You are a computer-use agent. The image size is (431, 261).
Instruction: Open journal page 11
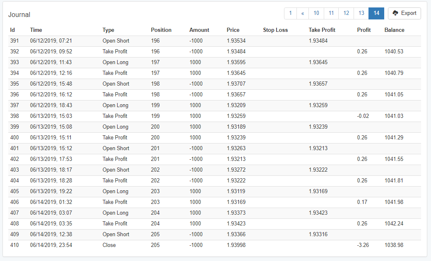(x=331, y=13)
